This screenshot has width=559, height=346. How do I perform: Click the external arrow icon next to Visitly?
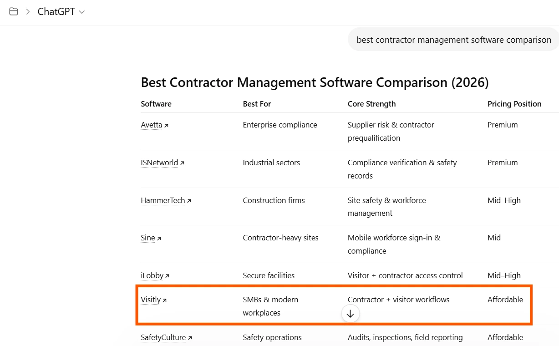(x=164, y=300)
